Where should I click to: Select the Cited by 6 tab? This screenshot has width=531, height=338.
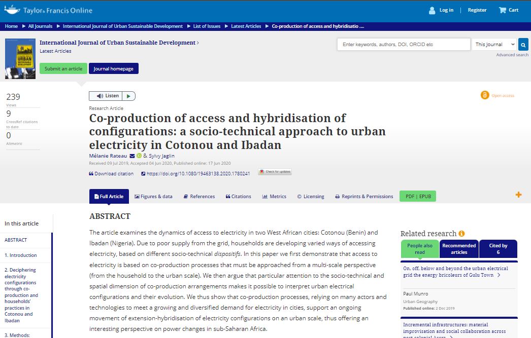click(498, 249)
